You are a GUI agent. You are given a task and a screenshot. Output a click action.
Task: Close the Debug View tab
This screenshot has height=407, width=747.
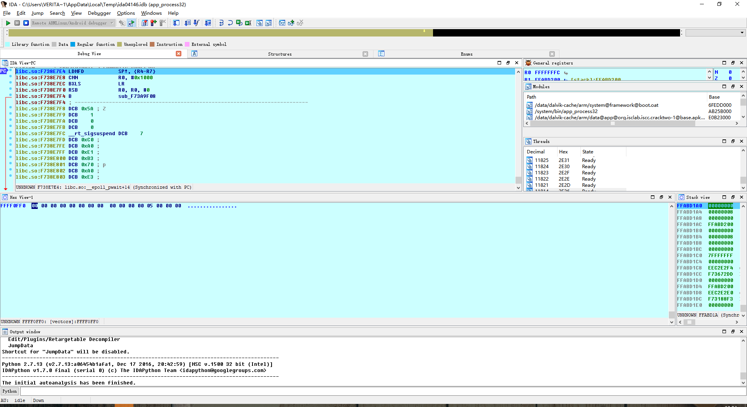[179, 54]
